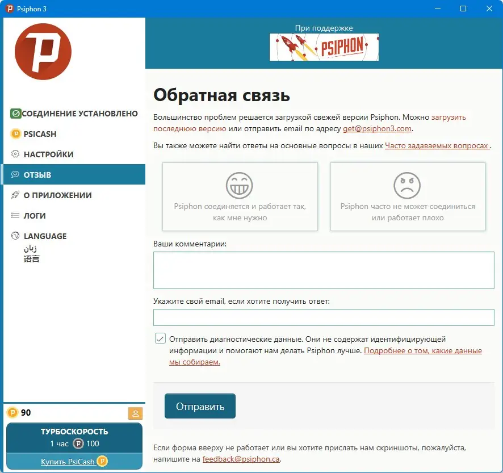Viewport: 503px width, 473px height.
Task: Click the green connection established checkmark icon
Action: [x=15, y=113]
